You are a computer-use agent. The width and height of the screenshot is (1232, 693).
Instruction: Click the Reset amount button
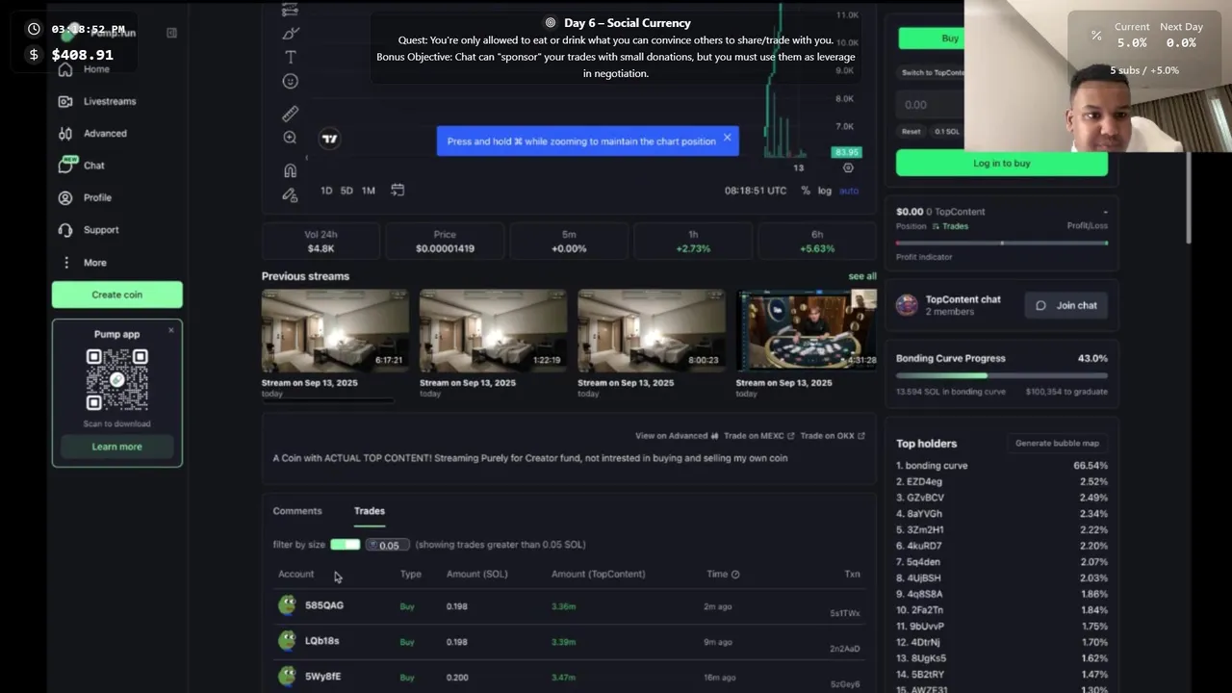pos(911,131)
